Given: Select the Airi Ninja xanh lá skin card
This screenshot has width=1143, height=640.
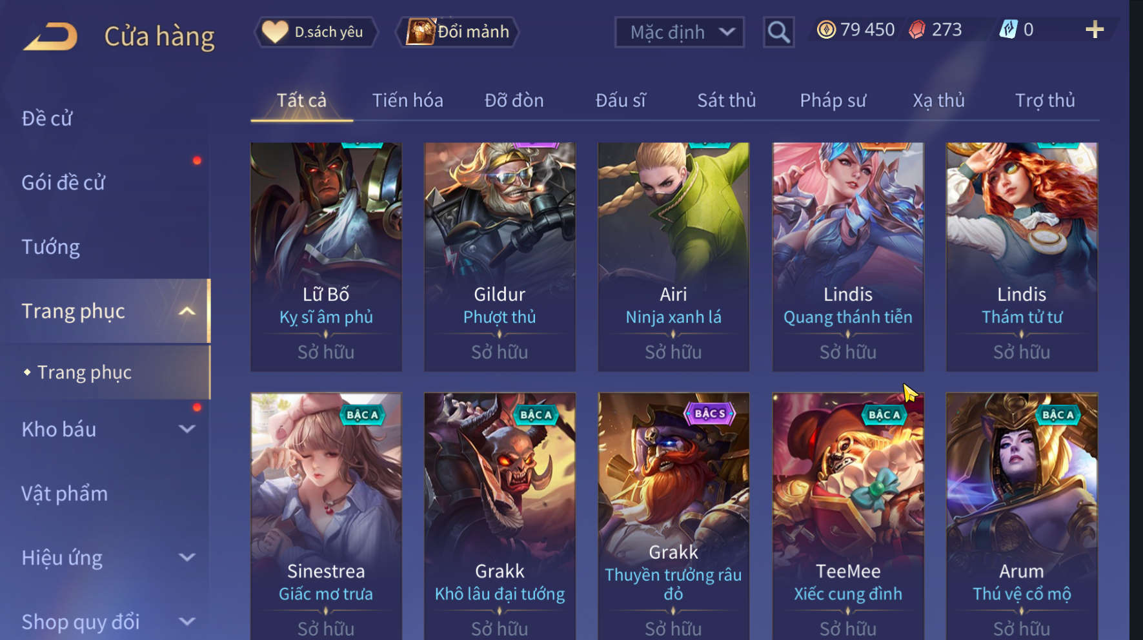Looking at the screenshot, I should [673, 257].
